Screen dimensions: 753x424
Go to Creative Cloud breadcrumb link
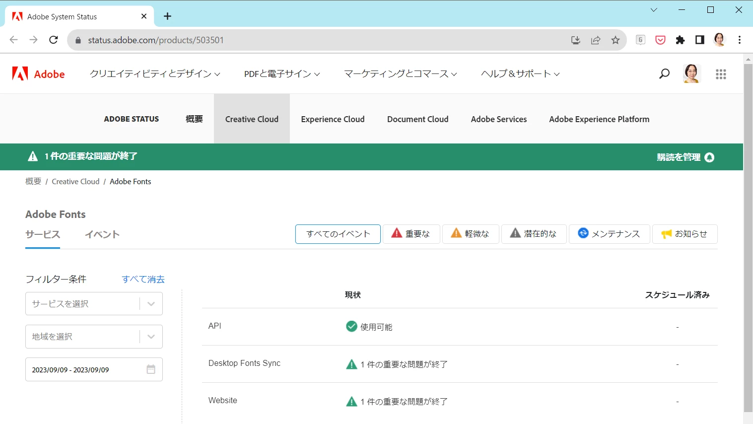75,182
